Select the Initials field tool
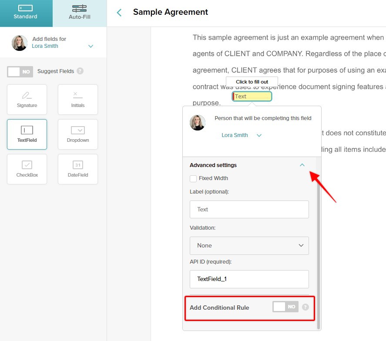The height and width of the screenshot is (341, 386). (78, 100)
